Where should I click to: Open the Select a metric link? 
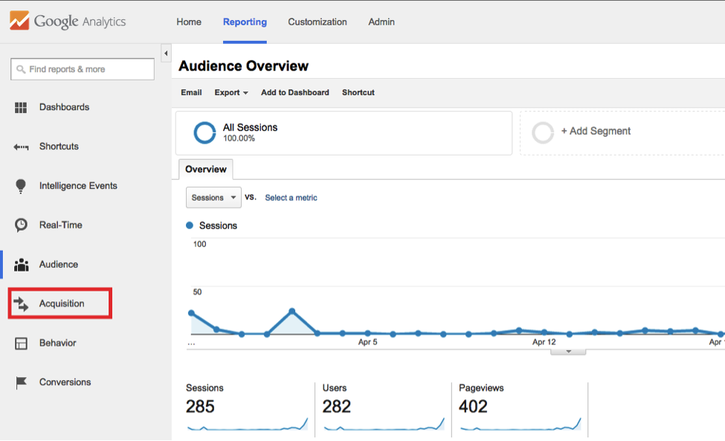[291, 197]
